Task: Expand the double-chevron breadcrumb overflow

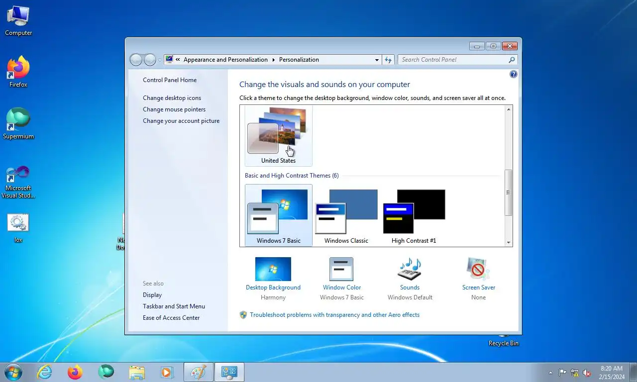Action: [x=178, y=60]
